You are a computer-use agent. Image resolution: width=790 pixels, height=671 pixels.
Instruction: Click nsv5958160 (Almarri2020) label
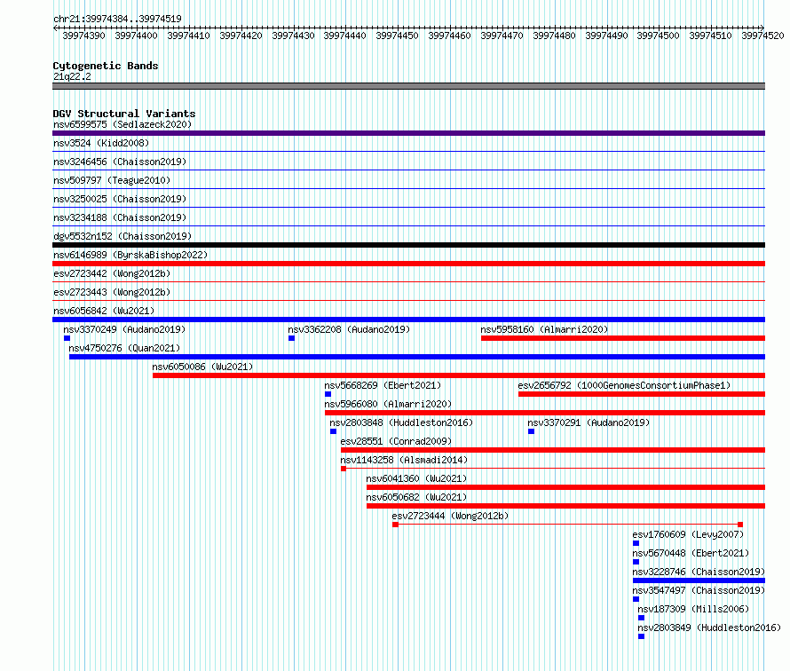[x=544, y=329]
